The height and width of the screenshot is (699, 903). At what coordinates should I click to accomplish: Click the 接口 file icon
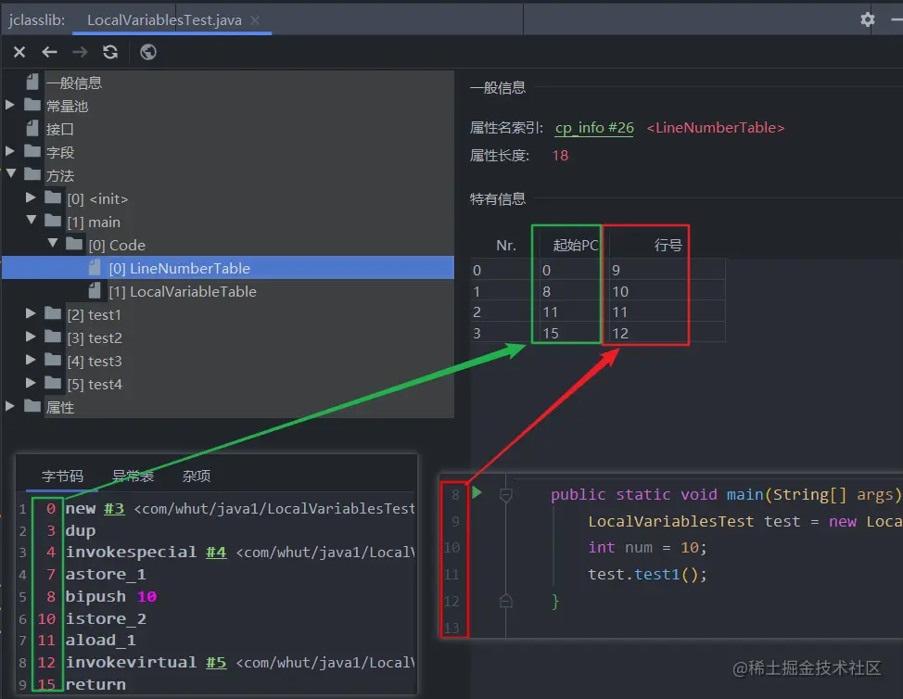(32, 129)
